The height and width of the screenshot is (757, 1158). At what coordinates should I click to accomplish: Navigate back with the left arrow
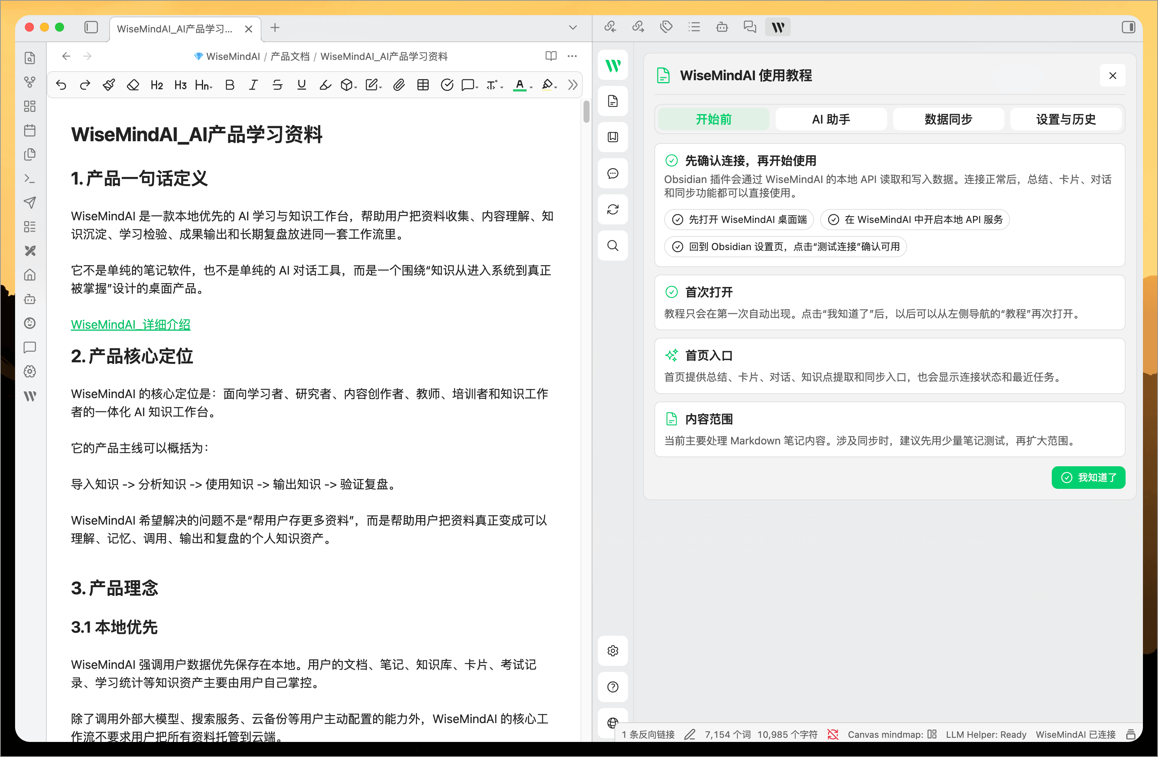(x=66, y=56)
